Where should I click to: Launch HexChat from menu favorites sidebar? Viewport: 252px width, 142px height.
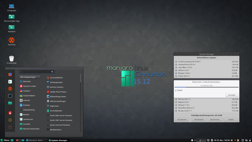click(x=10, y=89)
